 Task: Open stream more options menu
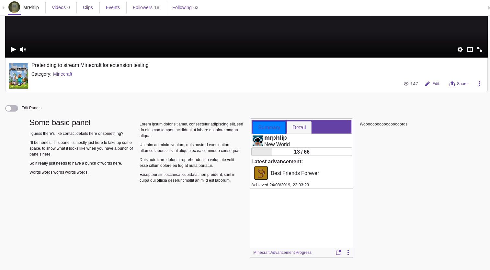479,84
